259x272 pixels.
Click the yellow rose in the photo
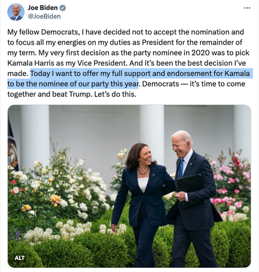pyautogui.click(x=55, y=199)
